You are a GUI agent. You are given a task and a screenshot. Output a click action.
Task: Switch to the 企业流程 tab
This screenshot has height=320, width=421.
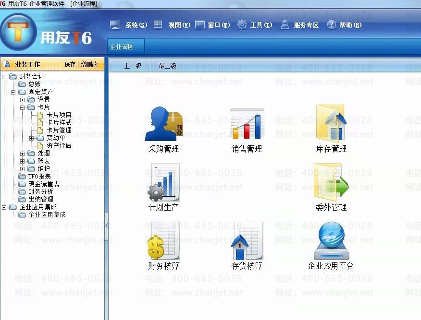point(125,47)
